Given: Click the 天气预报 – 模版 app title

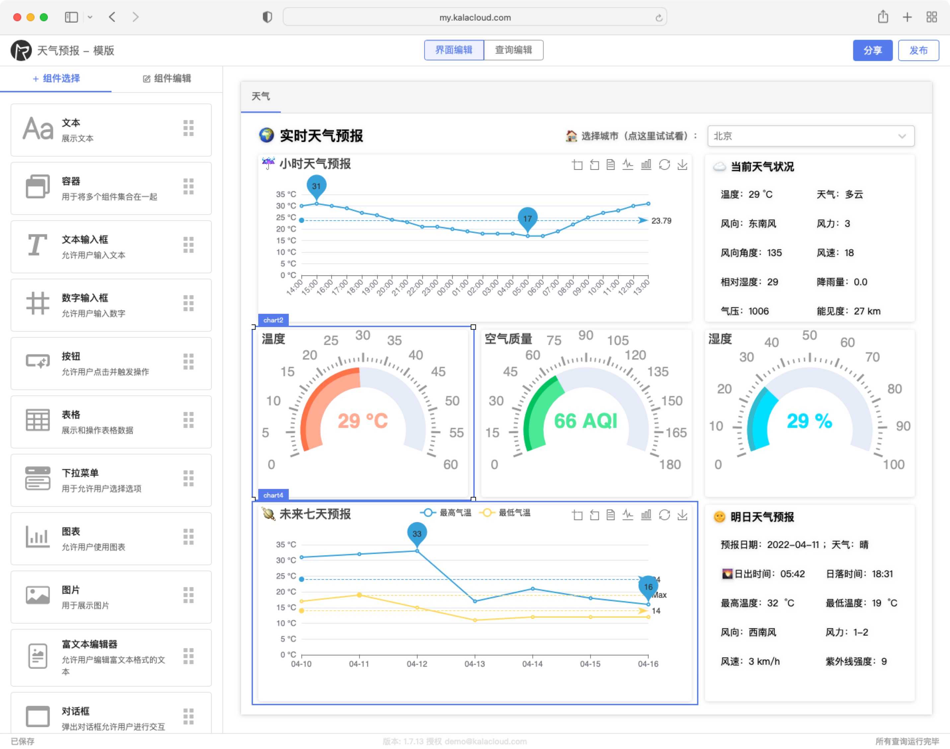Looking at the screenshot, I should click(75, 51).
